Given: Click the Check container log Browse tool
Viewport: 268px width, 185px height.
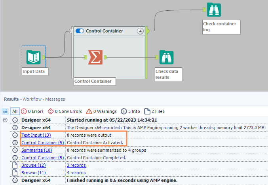Looking at the screenshot, I should coord(214,10).
